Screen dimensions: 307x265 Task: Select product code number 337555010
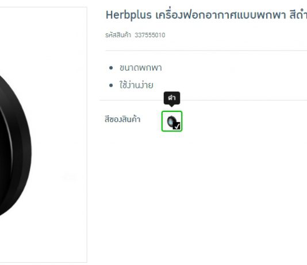click(x=150, y=35)
